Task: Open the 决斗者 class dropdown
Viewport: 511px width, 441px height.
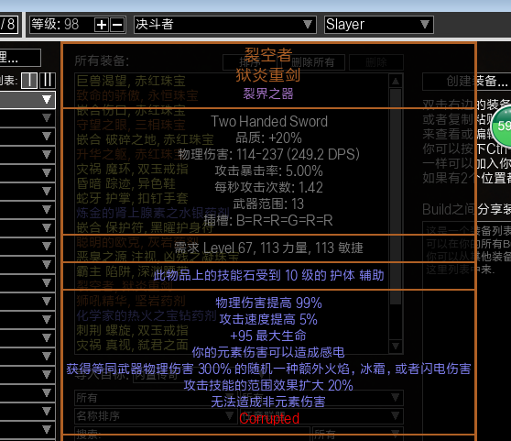Action: (225, 25)
